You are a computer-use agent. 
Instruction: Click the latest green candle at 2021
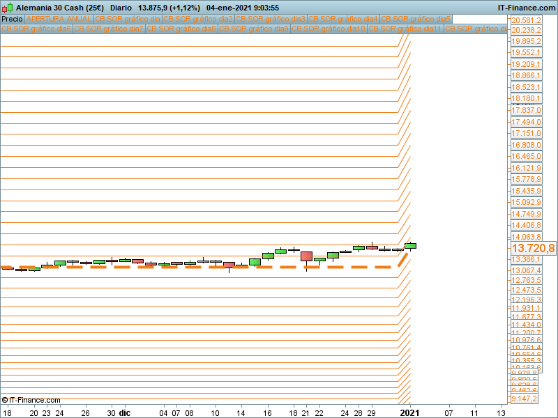click(410, 245)
